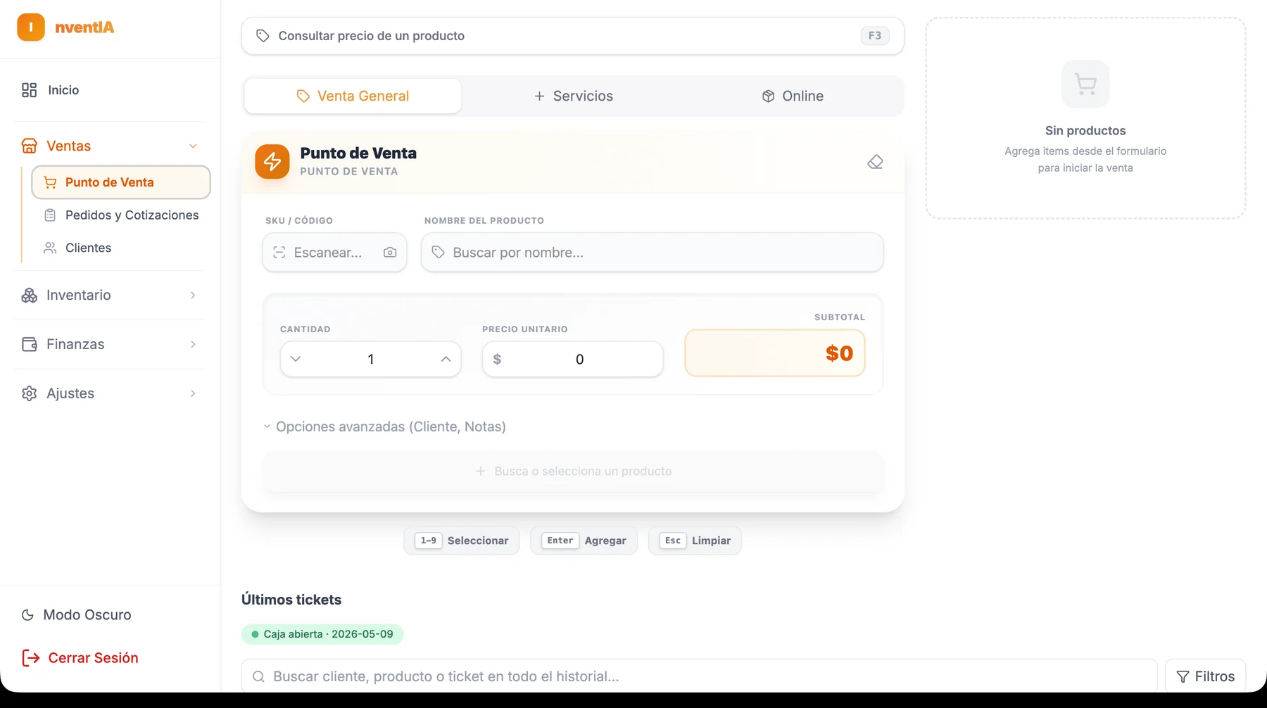
Task: Open the Filtros button
Action: point(1205,676)
